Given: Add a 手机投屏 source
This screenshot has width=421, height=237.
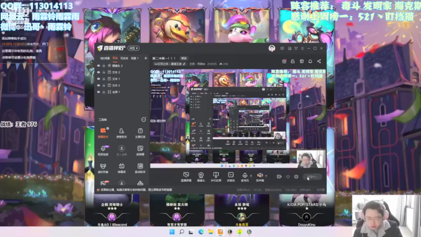Looking at the screenshot, I should click(x=216, y=177).
